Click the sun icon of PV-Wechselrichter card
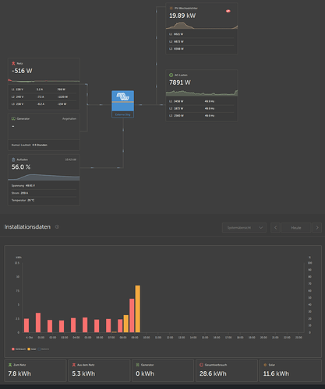Screen dimensions: 325x389 (x=171, y=8)
